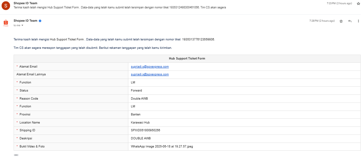
Task: Expand the collapsed 7:23 PM email preview
Action: pyautogui.click(x=120, y=7)
